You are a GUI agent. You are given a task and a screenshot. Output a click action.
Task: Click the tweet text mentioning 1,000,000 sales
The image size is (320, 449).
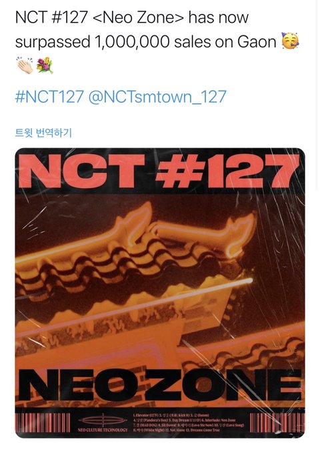(x=146, y=41)
